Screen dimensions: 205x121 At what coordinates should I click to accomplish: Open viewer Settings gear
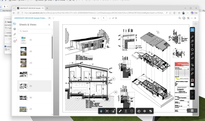(144, 111)
